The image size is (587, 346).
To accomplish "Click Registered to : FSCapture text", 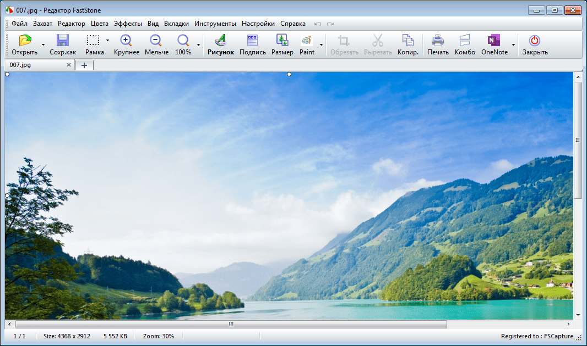I will click(537, 336).
